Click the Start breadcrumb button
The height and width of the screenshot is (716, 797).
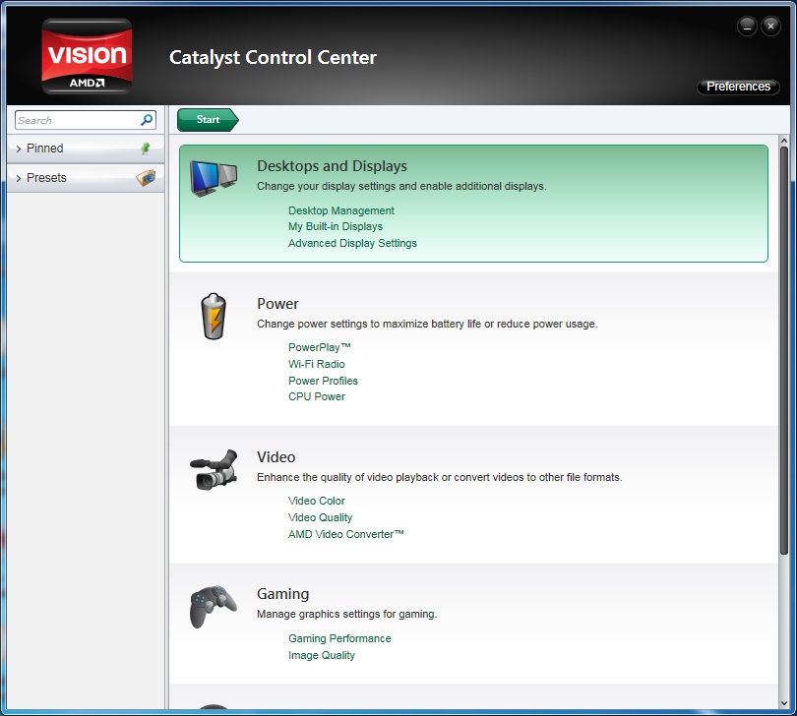pyautogui.click(x=208, y=119)
